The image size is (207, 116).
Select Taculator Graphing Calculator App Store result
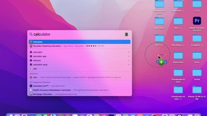click(x=80, y=46)
